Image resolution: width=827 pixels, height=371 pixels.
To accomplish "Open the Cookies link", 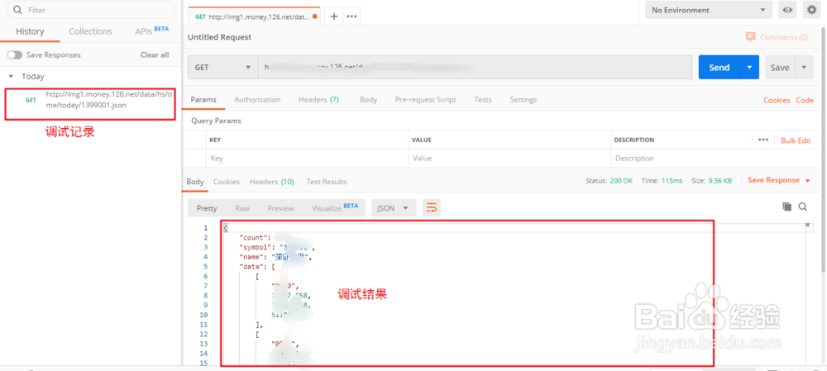I will point(777,100).
